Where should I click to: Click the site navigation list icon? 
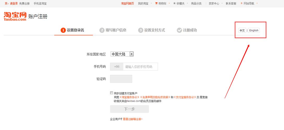(241, 3)
